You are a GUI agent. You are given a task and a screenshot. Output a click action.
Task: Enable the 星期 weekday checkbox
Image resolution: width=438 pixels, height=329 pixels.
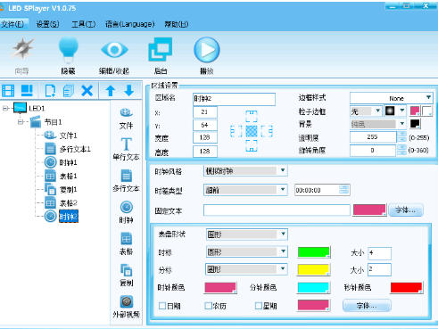pos(259,306)
